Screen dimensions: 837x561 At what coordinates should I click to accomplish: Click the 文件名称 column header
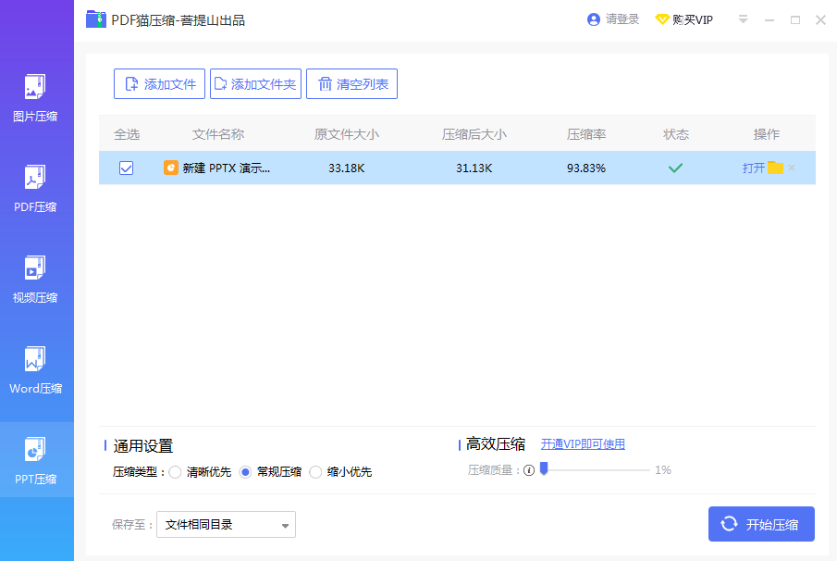point(218,134)
